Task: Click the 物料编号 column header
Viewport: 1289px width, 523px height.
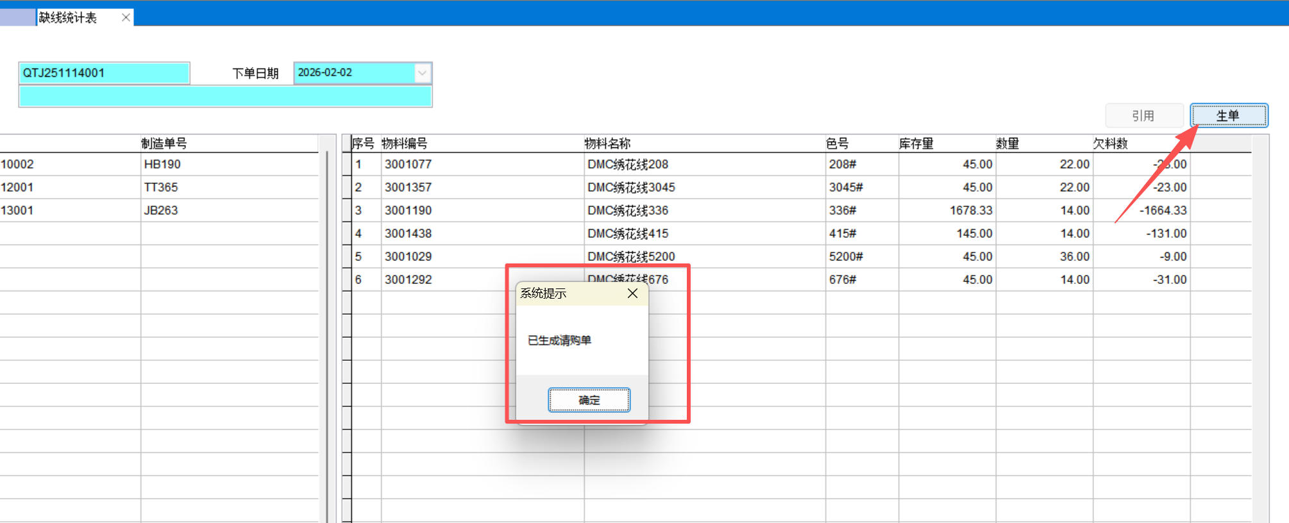Action: click(404, 144)
